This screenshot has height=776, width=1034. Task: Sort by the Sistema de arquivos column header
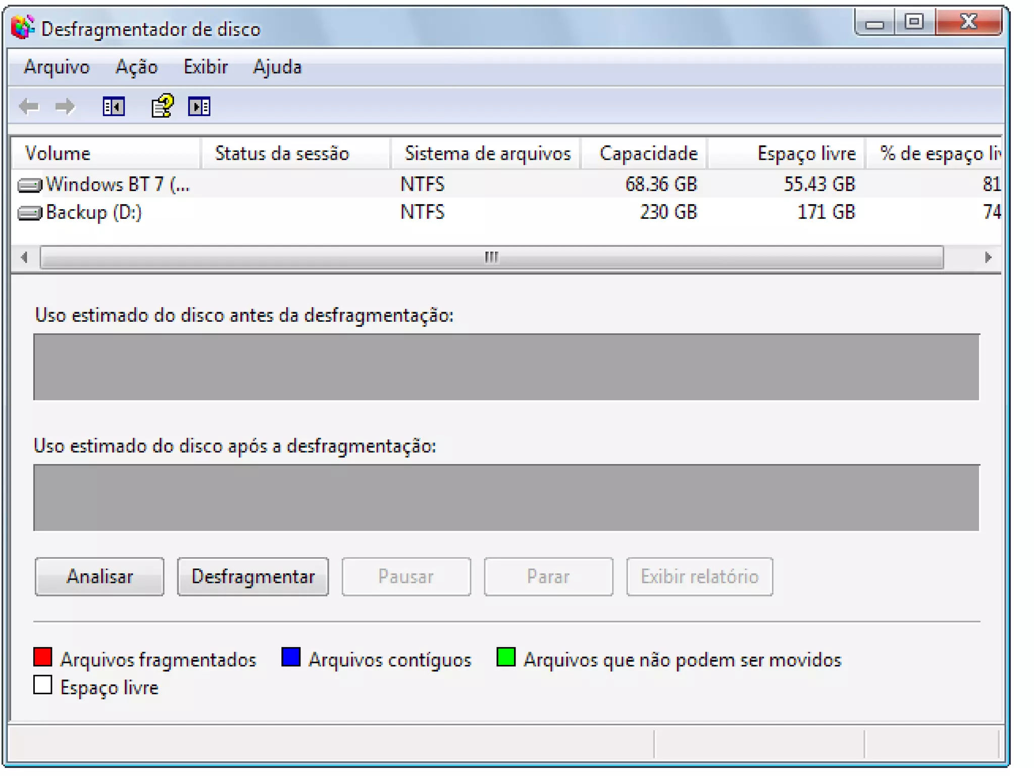click(x=487, y=153)
